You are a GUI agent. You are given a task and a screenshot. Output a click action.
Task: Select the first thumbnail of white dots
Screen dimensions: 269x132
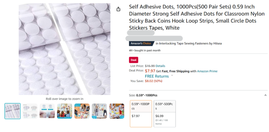pyautogui.click(x=12, y=111)
